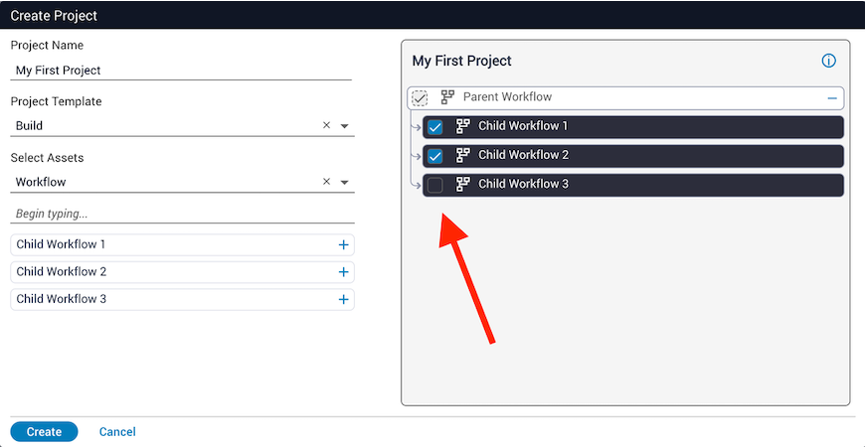The width and height of the screenshot is (865, 447).
Task: Toggle the Parent Workflow select-all checkbox
Action: pos(420,97)
